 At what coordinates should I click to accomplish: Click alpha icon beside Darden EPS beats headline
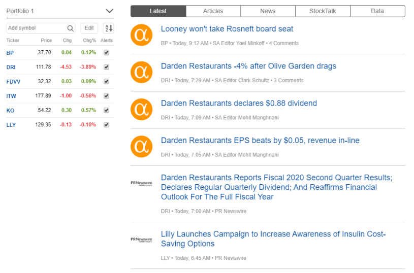pyautogui.click(x=141, y=146)
